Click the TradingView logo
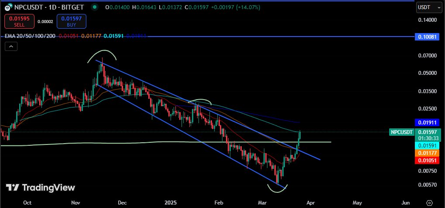The width and height of the screenshot is (445, 208). tap(41, 188)
